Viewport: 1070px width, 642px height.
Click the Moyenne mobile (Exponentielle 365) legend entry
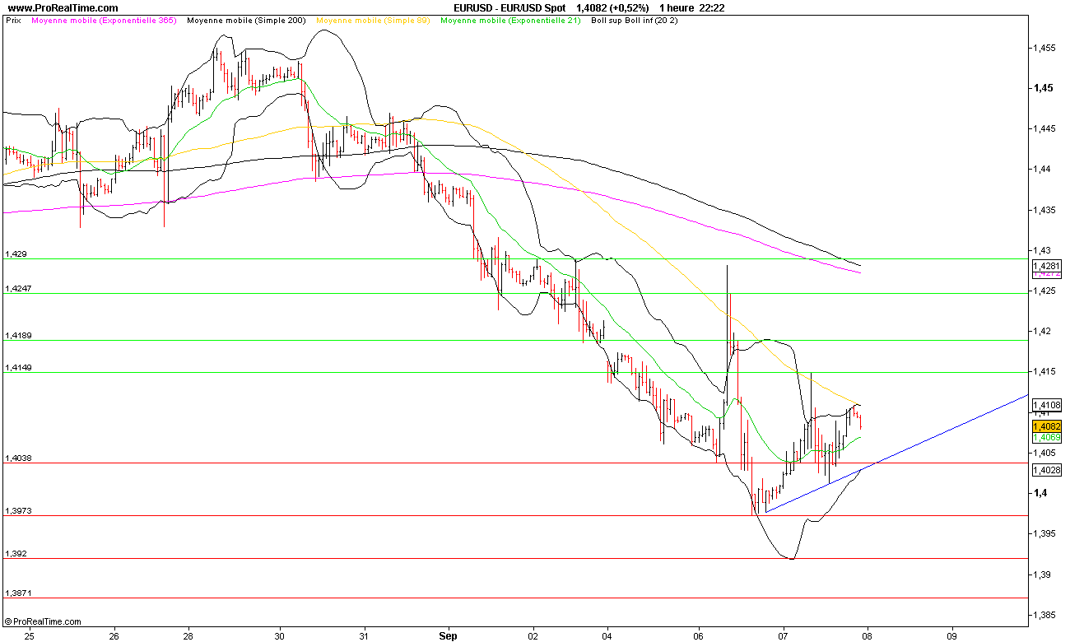[104, 20]
